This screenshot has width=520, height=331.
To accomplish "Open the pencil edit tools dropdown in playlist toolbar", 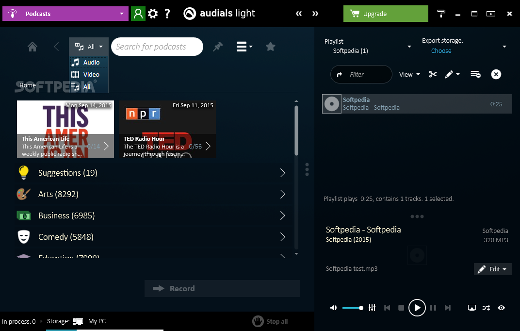I will click(452, 74).
